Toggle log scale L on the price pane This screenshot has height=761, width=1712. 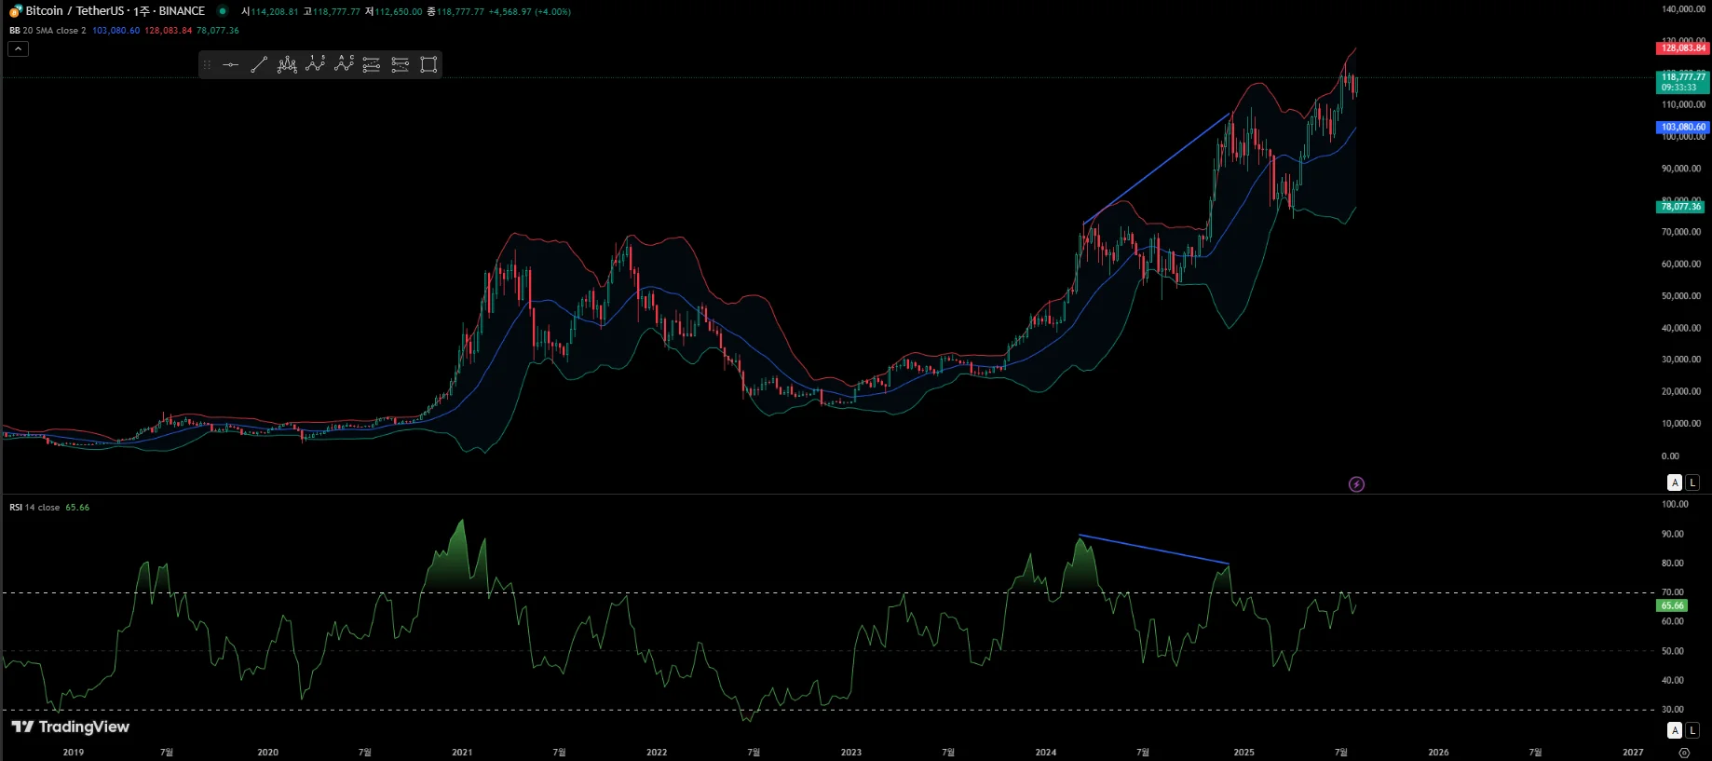1692,482
